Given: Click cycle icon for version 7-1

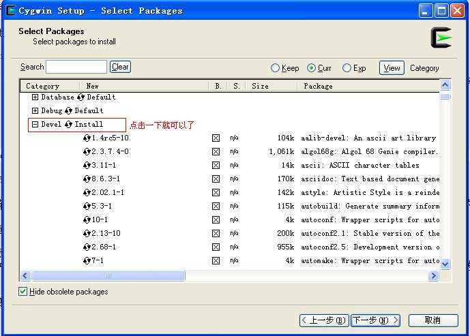Looking at the screenshot, I should 87,261.
